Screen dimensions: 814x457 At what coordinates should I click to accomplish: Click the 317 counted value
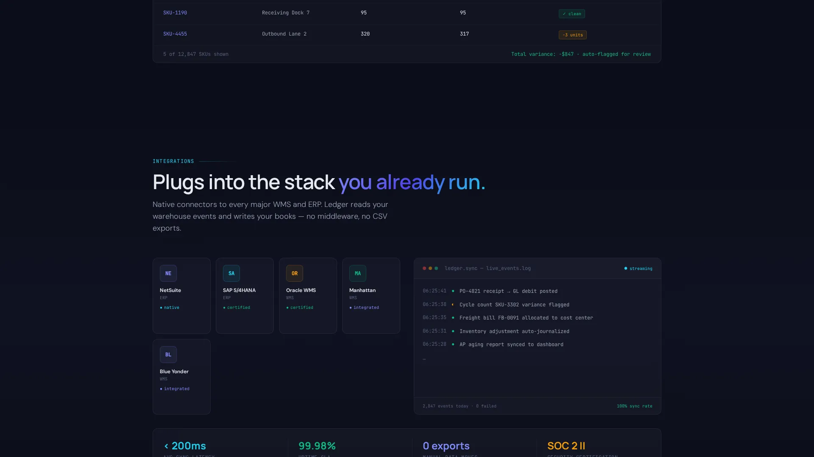coord(464,34)
